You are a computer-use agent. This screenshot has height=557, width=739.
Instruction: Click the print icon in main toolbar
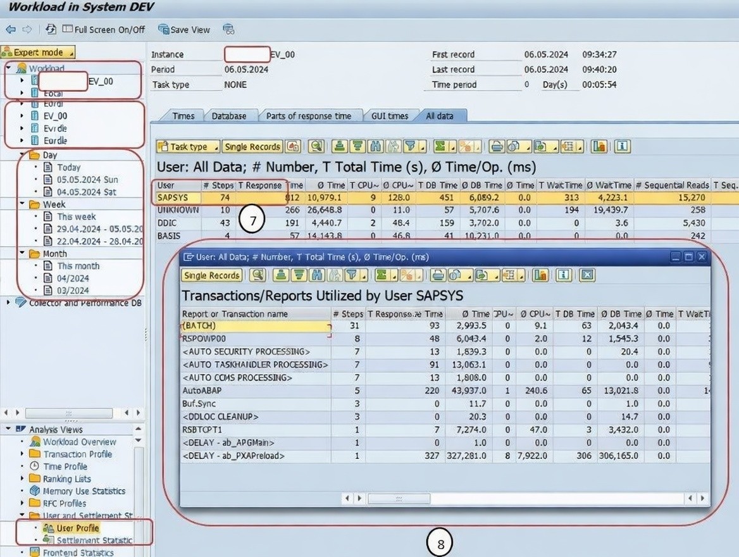point(497,147)
